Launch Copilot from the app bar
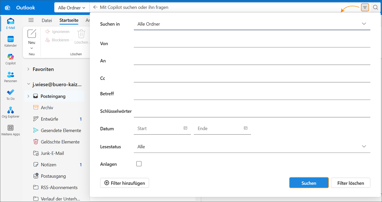This screenshot has height=202, width=382. (x=10, y=59)
